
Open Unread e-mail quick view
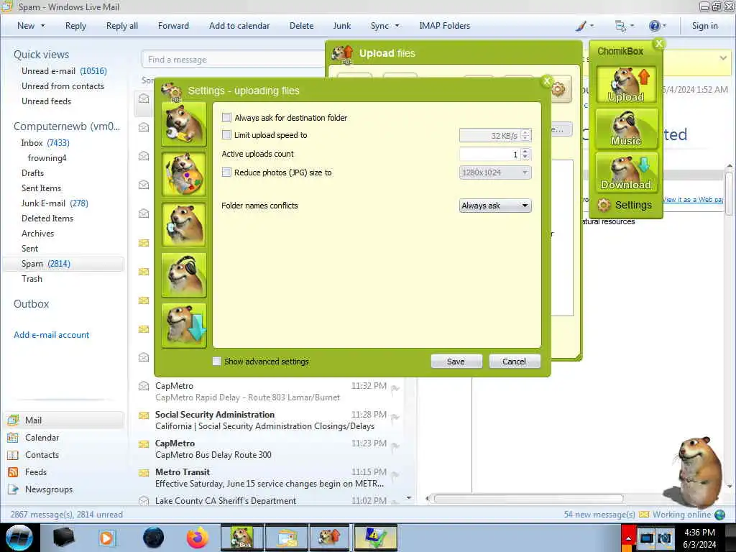(64, 71)
